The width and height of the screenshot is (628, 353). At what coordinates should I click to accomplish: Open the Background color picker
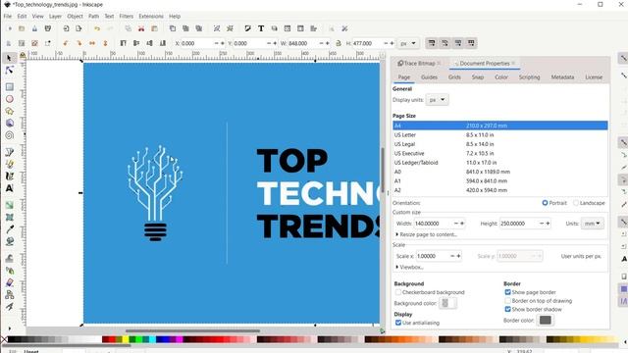pos(447,303)
